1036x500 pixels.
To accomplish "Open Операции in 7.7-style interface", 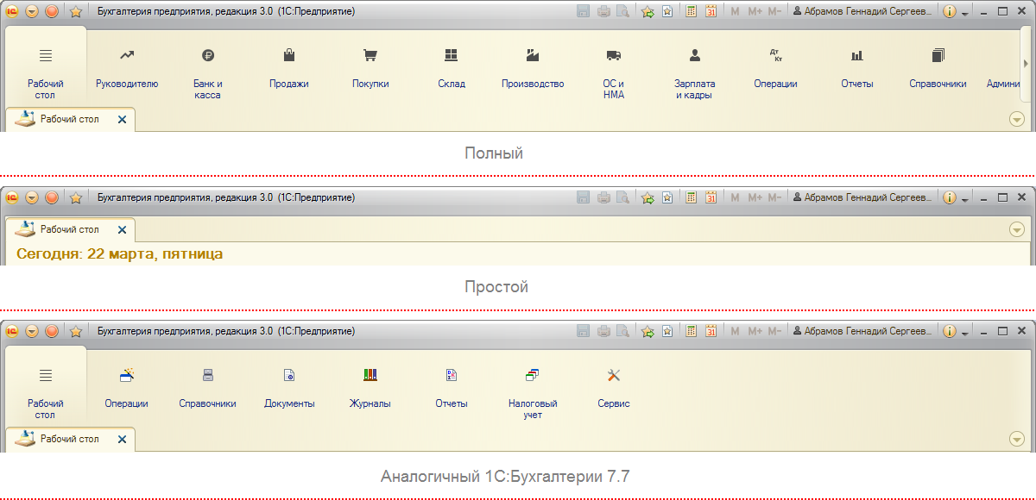I will coord(126,388).
